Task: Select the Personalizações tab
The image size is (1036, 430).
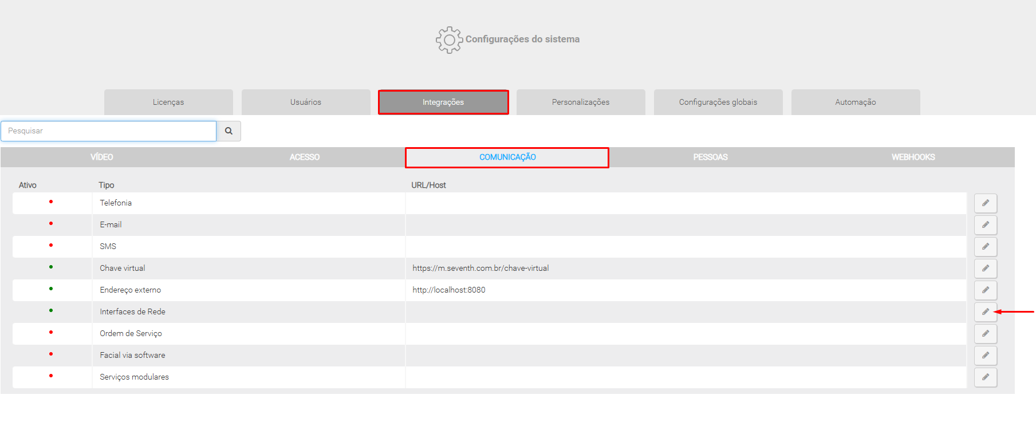Action: point(581,102)
